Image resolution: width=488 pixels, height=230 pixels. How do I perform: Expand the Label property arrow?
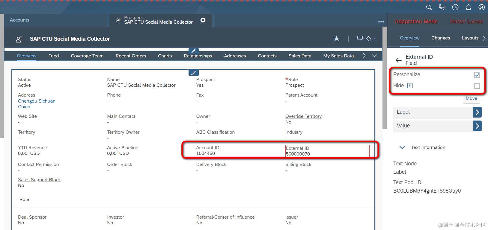[478, 112]
